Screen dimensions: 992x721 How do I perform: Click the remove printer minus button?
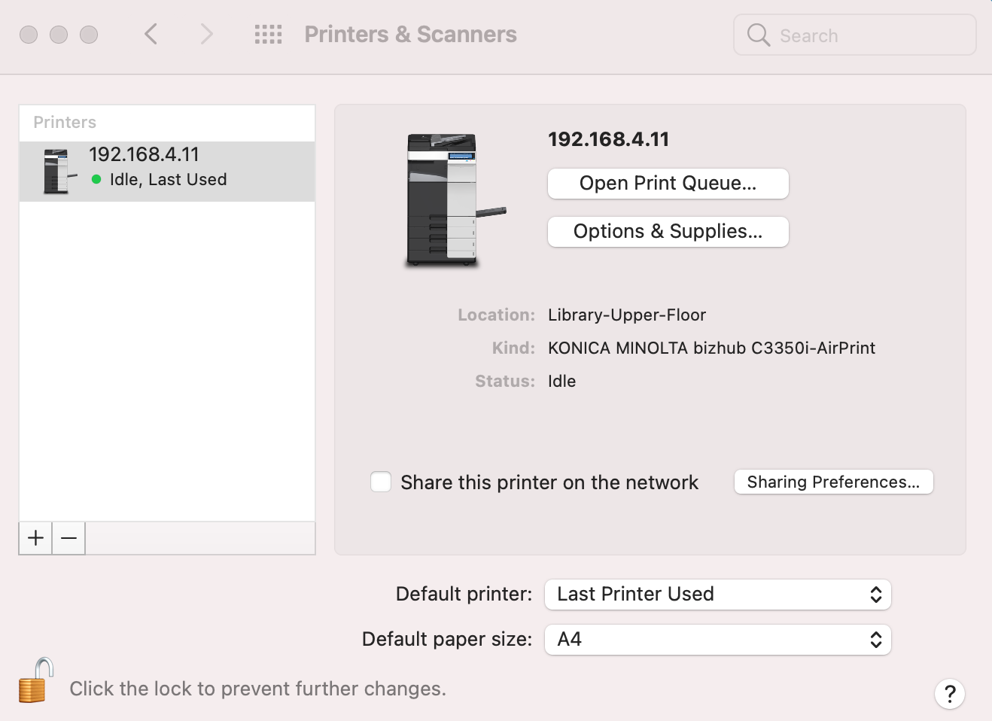pyautogui.click(x=68, y=538)
